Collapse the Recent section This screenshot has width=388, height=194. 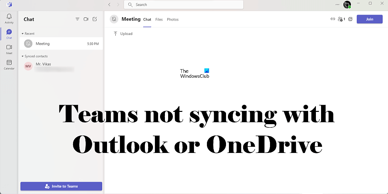click(x=23, y=34)
